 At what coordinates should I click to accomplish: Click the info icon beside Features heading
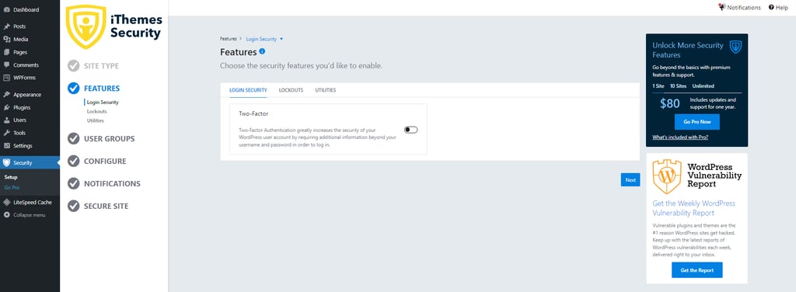(x=262, y=51)
